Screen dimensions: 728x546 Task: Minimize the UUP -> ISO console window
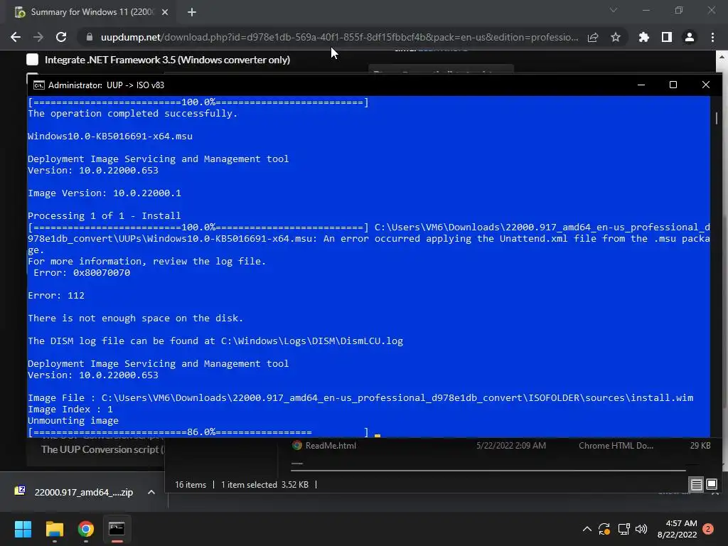pos(641,85)
